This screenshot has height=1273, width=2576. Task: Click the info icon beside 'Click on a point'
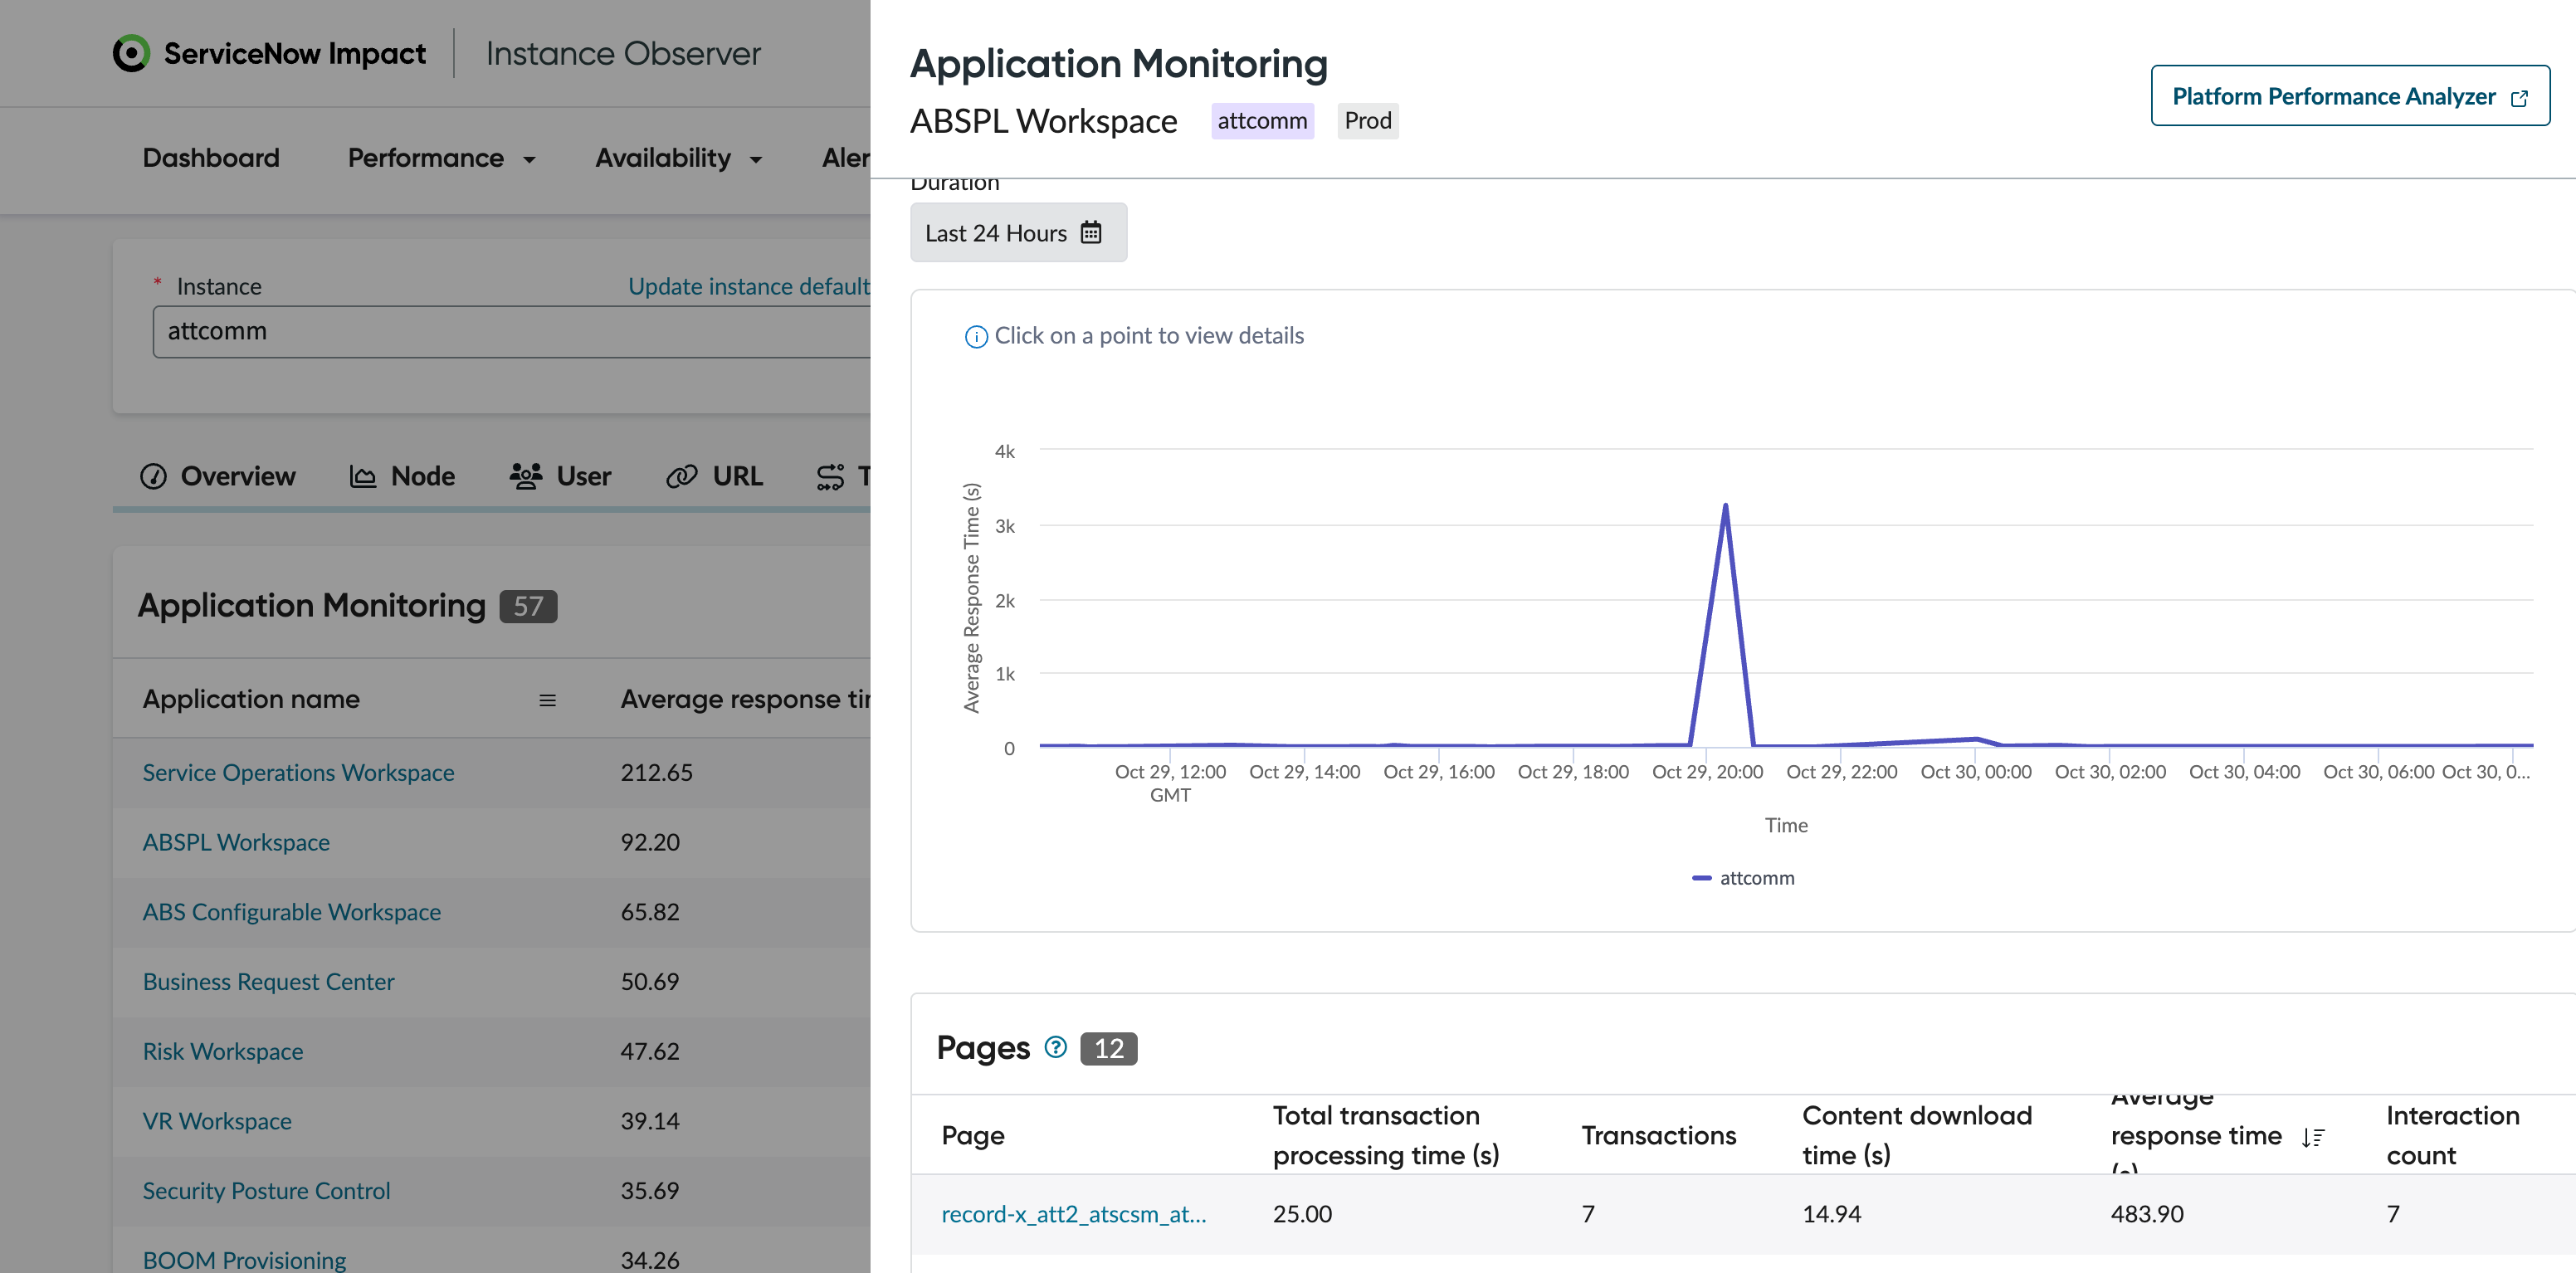click(x=976, y=337)
